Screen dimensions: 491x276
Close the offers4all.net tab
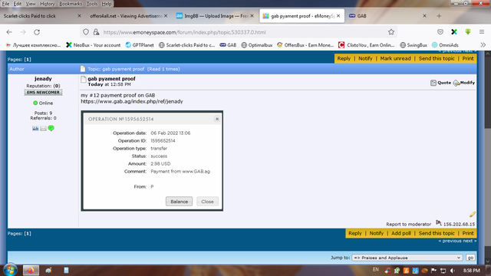click(166, 15)
